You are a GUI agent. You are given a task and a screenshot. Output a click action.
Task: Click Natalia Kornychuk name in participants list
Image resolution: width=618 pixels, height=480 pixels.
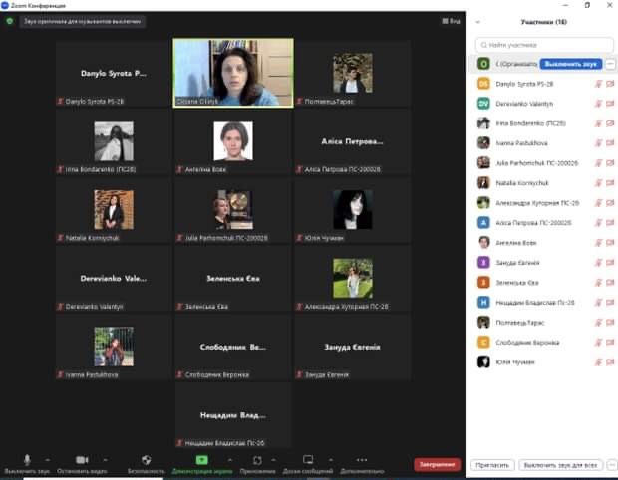(522, 183)
